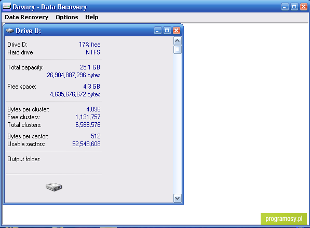Open the Data Recovery menu
The image size is (310, 228).
26,17
